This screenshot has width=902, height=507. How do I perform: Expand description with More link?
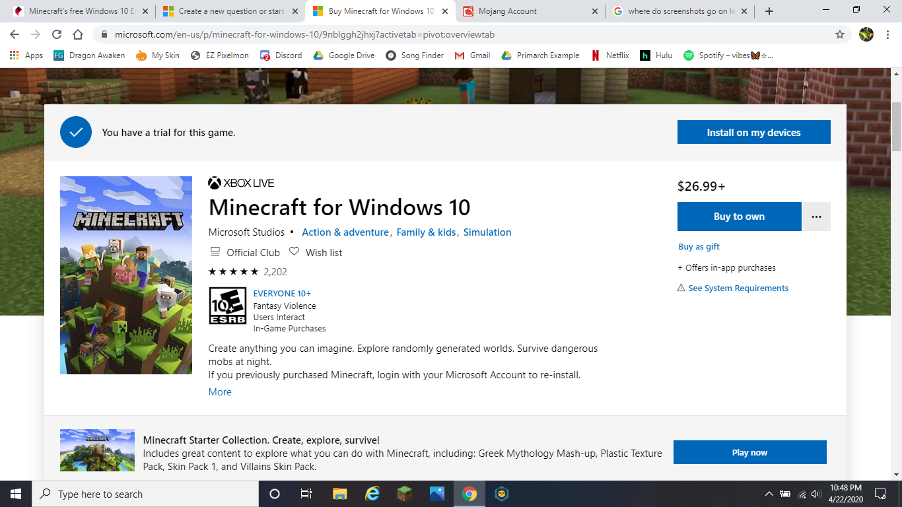coord(220,392)
